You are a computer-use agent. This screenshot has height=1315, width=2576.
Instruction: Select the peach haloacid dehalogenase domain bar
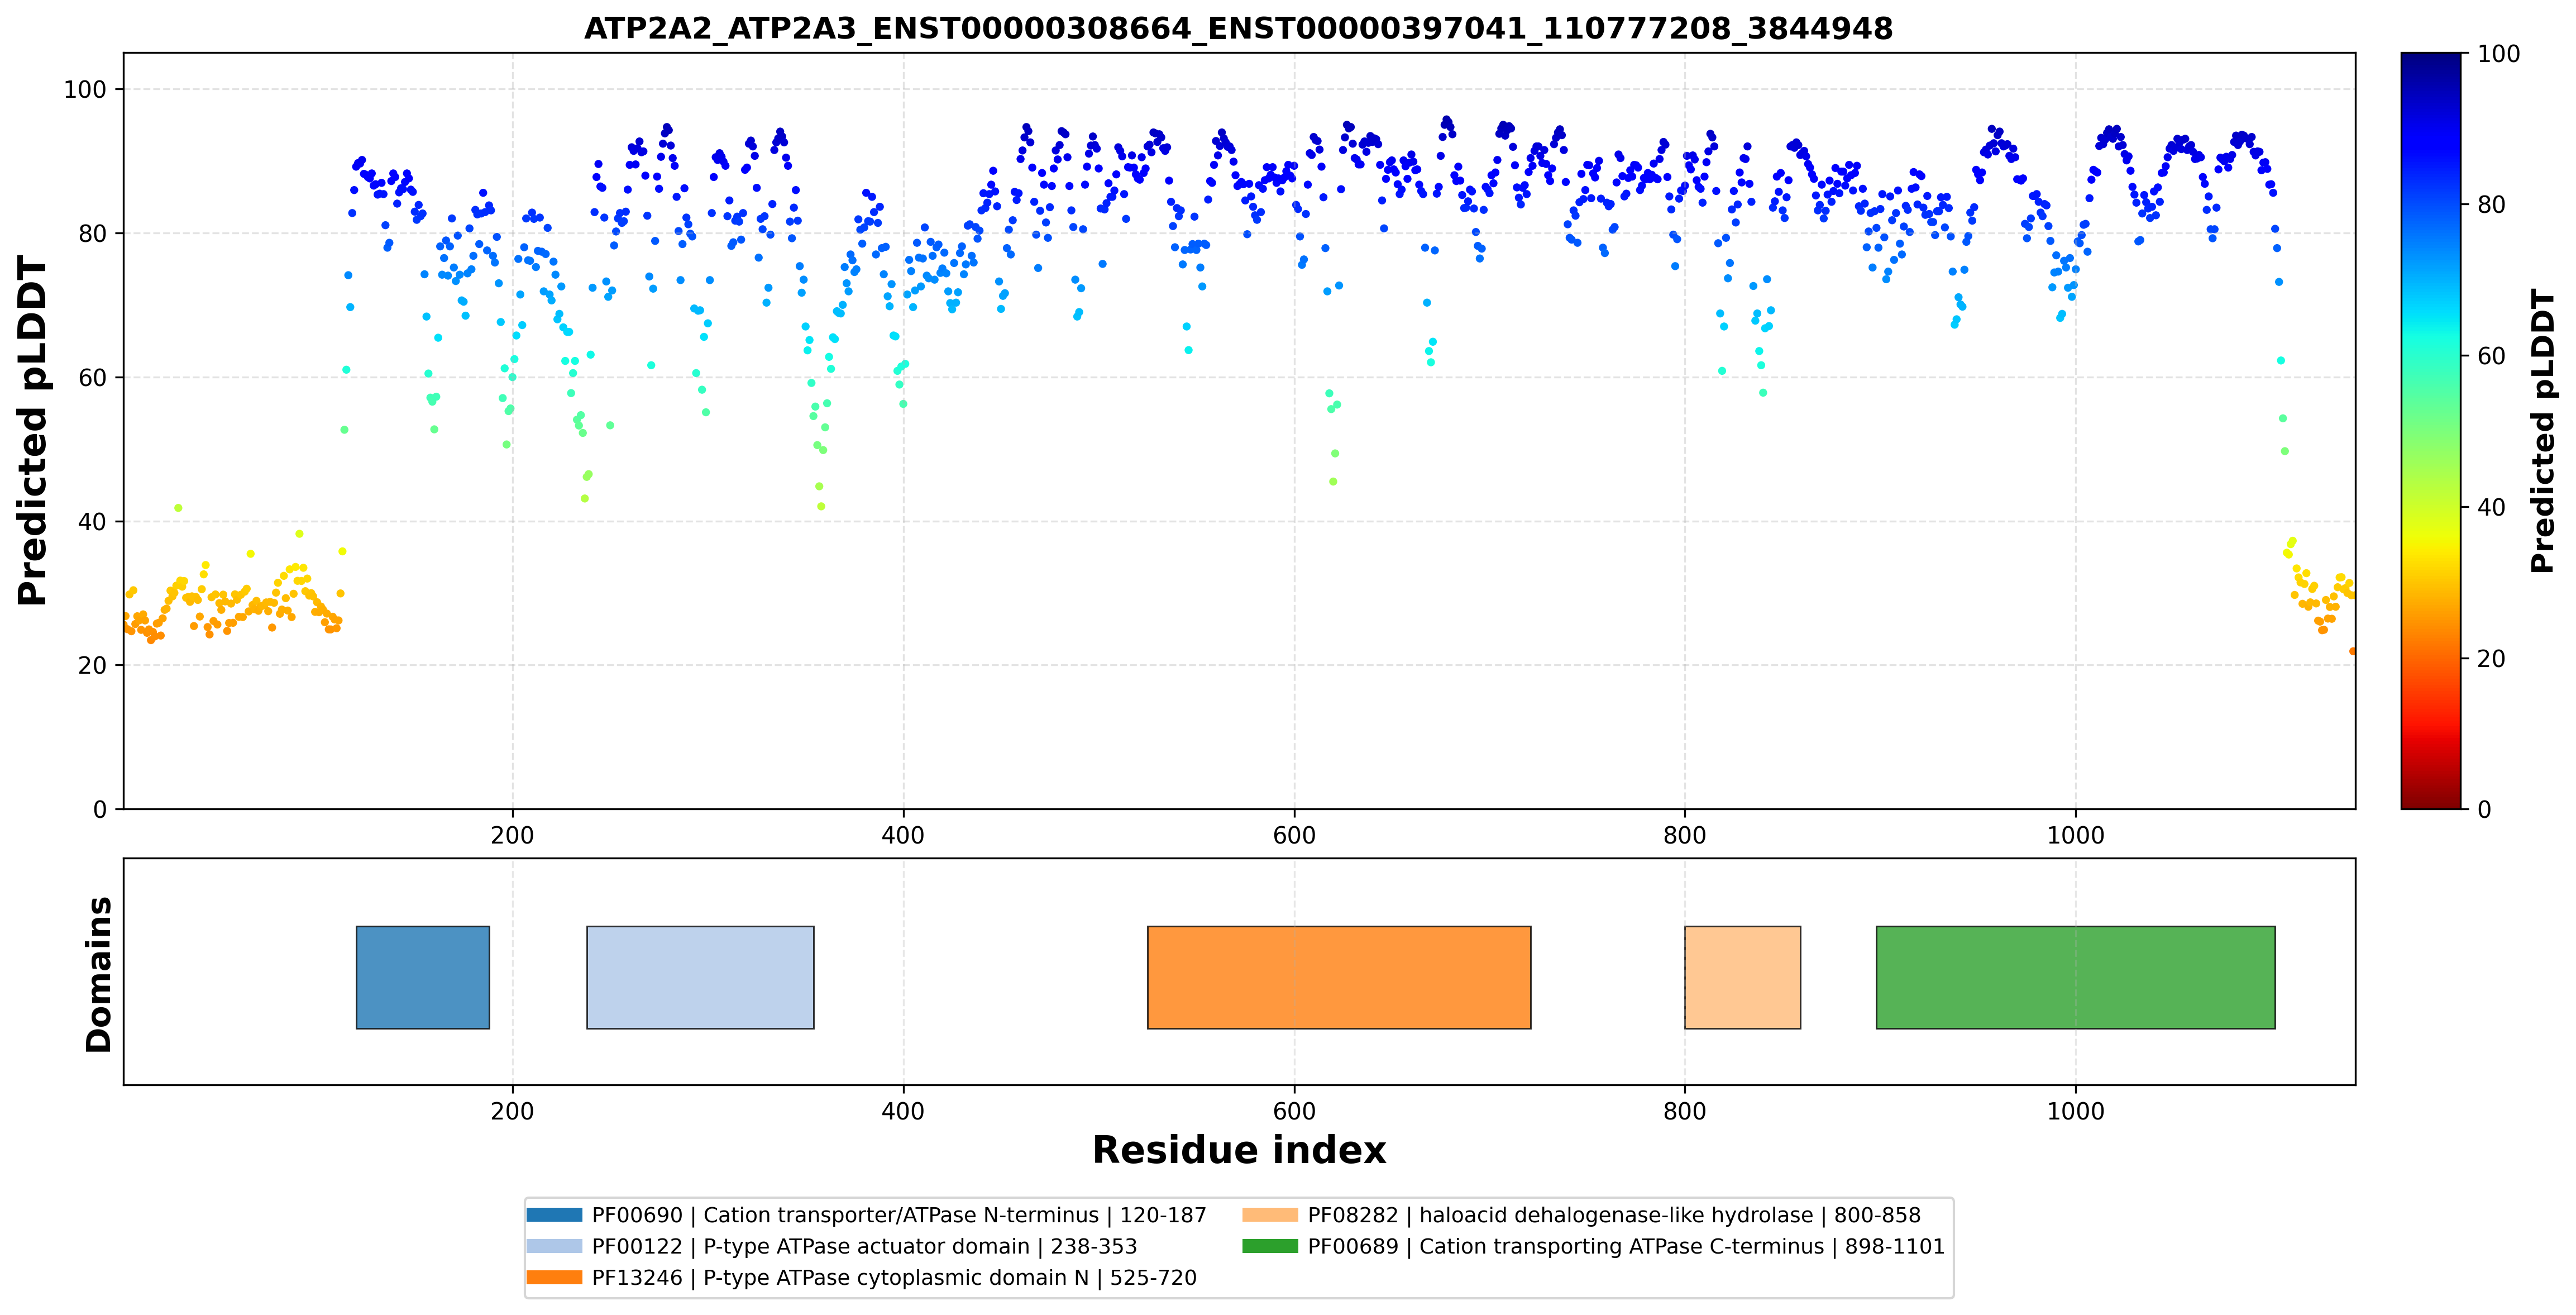1743,977
